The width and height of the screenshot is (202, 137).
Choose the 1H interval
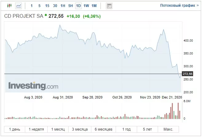coord(63,6)
